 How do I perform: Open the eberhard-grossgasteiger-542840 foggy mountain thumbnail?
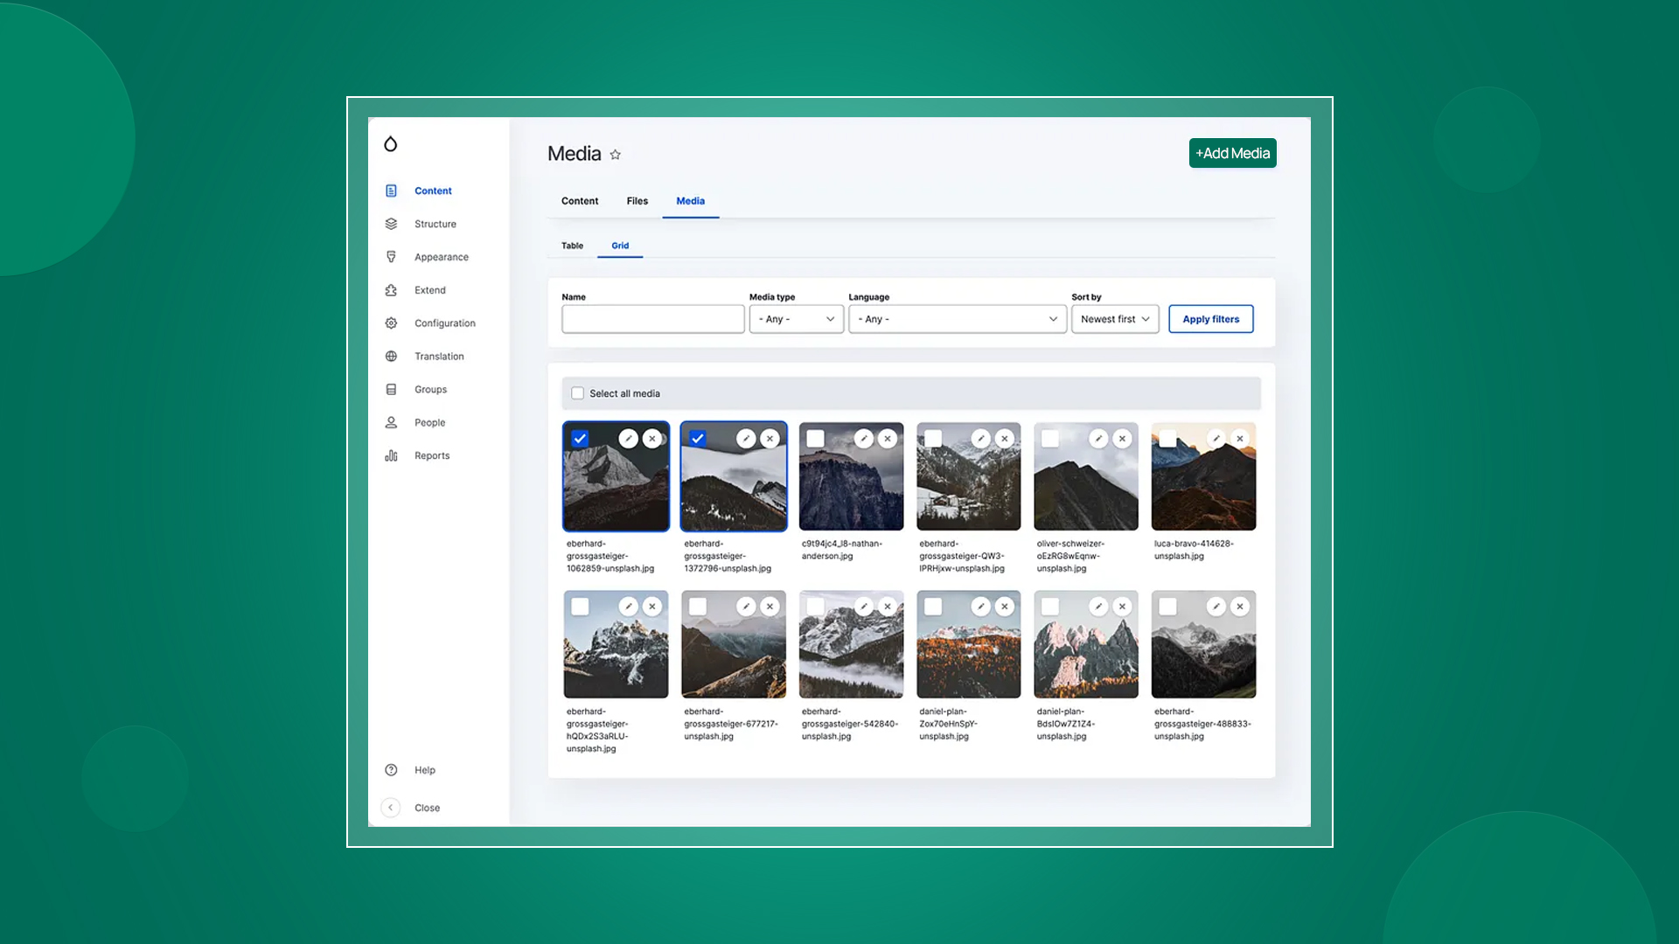point(851,644)
